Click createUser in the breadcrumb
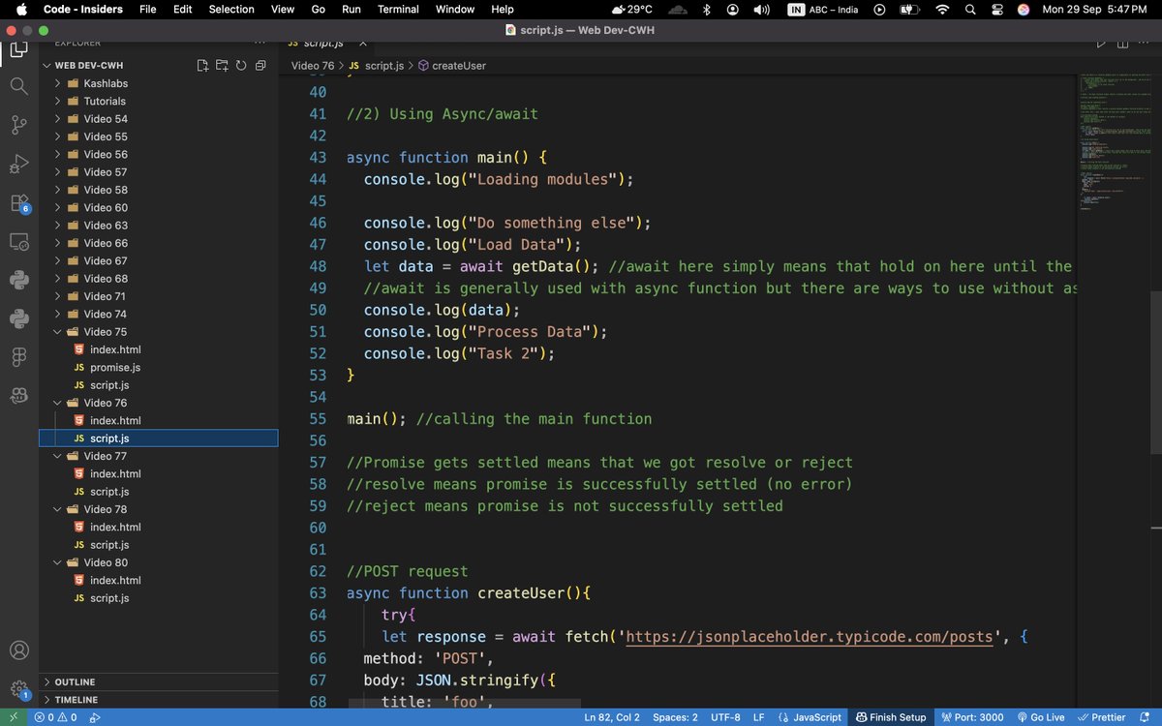Viewport: 1162px width, 726px height. tap(452, 66)
